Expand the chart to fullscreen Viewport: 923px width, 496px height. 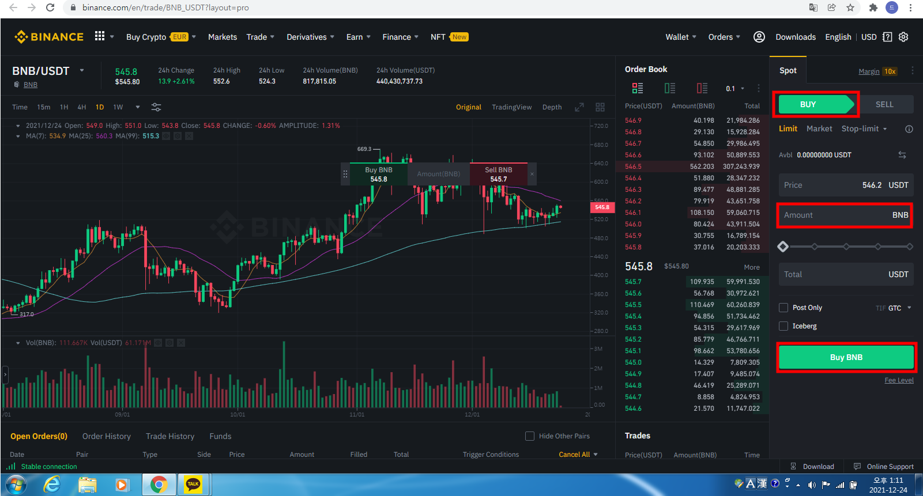(579, 107)
